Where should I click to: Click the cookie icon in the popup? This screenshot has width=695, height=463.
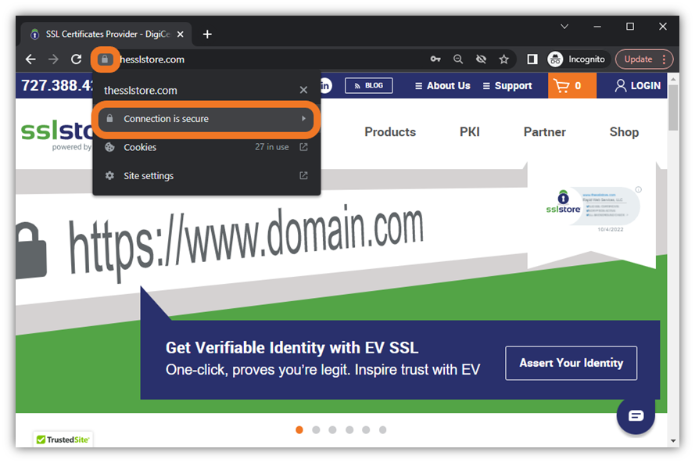tap(110, 147)
